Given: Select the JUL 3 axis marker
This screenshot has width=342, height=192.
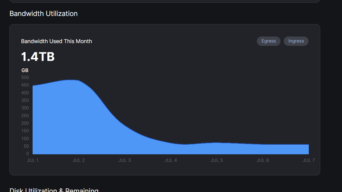Looking at the screenshot, I should pyautogui.click(x=125, y=160).
